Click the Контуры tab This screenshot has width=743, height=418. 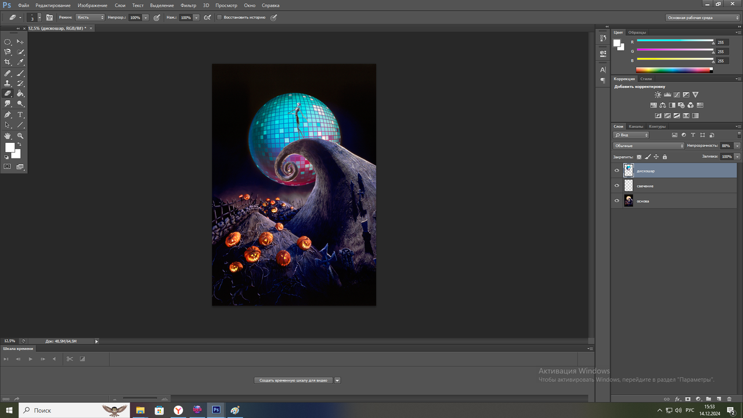[x=657, y=127]
